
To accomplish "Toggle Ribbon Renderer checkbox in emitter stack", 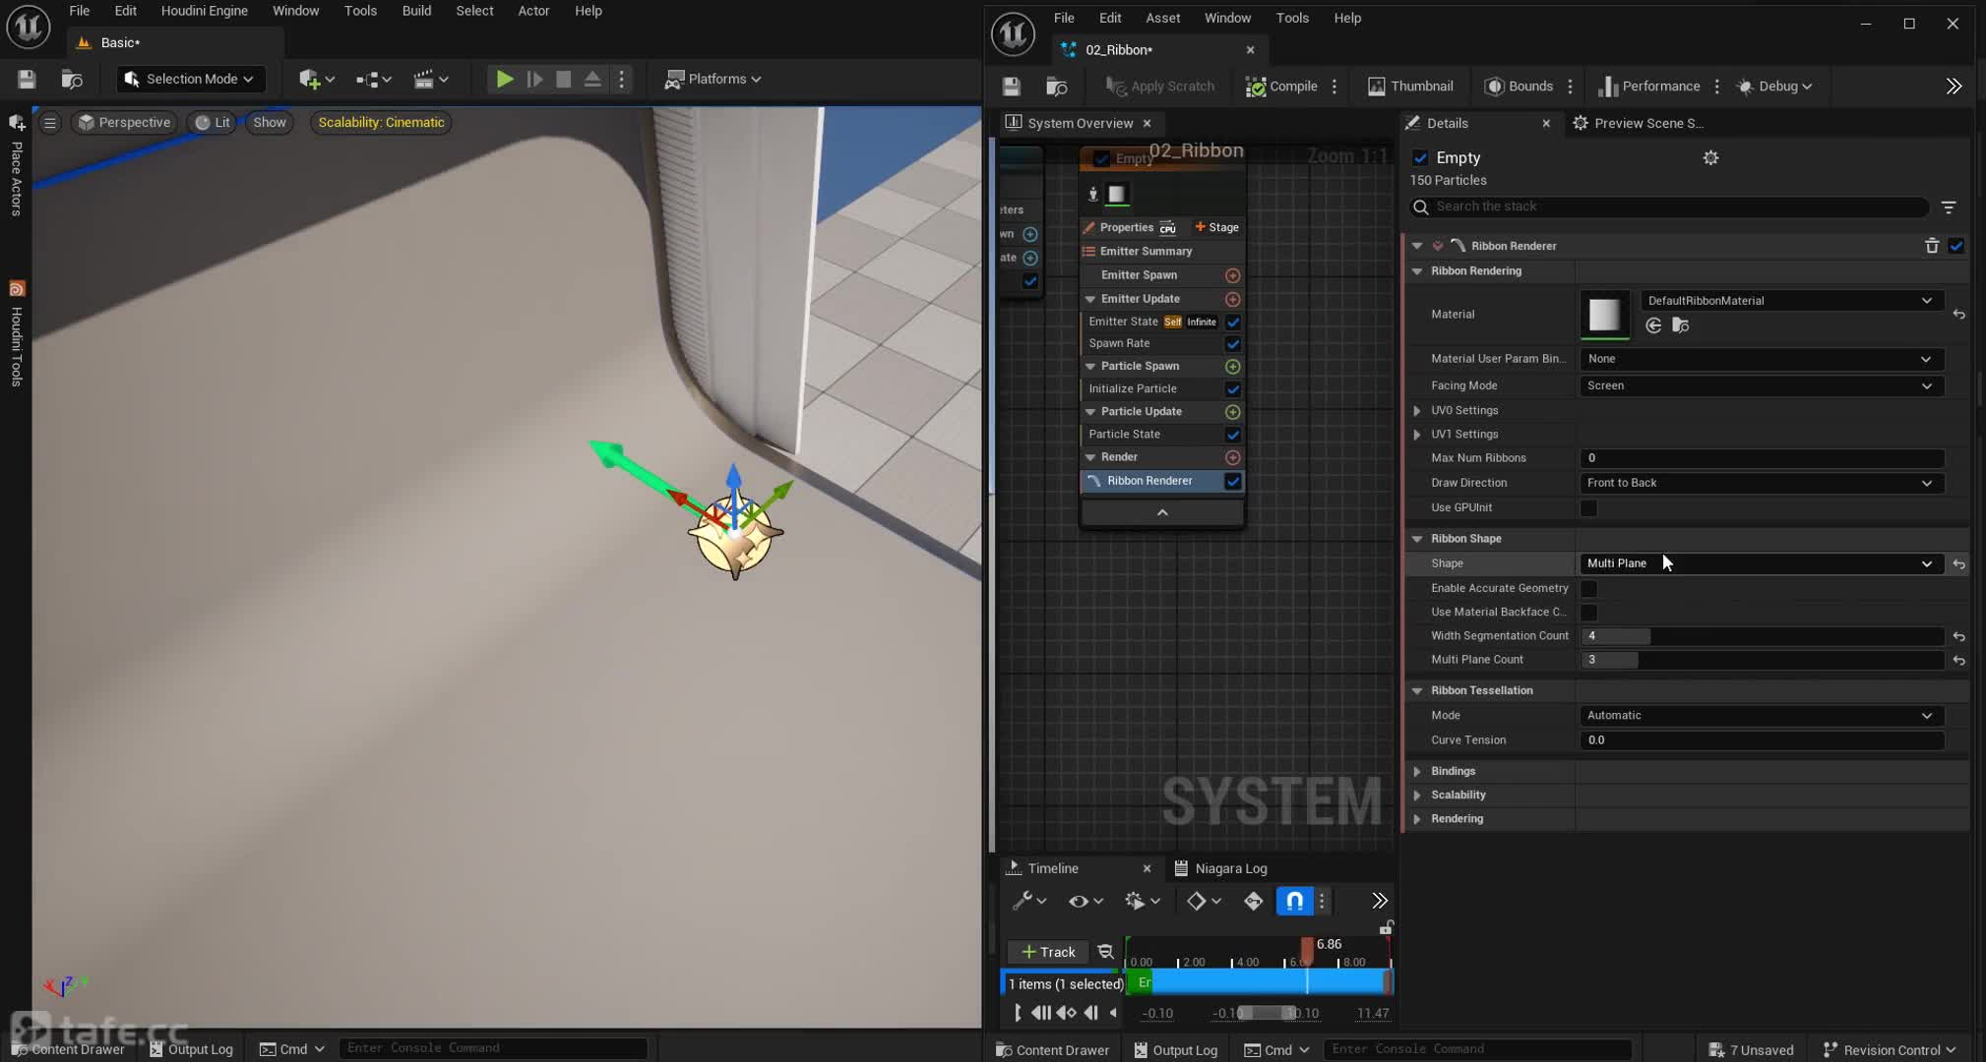I will (1232, 482).
